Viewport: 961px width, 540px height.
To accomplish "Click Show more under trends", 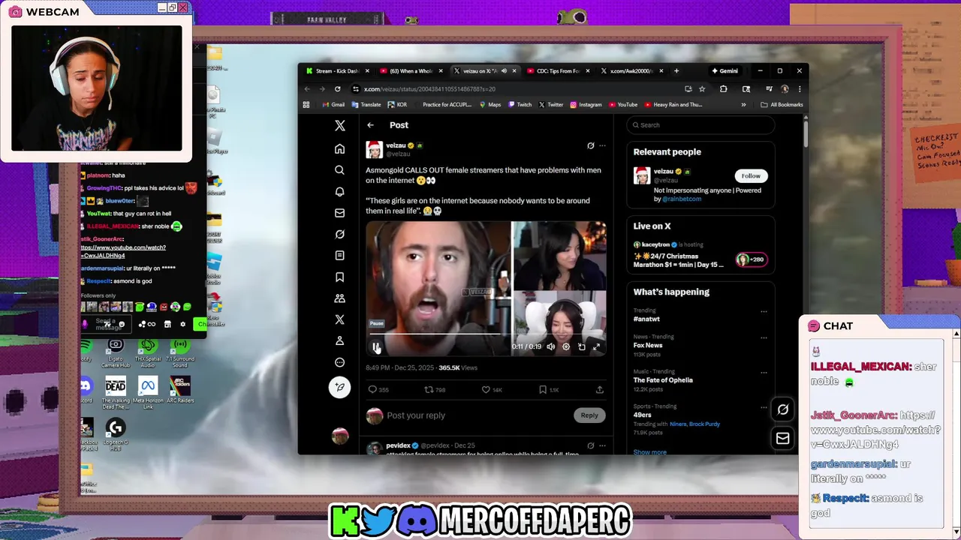I will [x=649, y=451].
